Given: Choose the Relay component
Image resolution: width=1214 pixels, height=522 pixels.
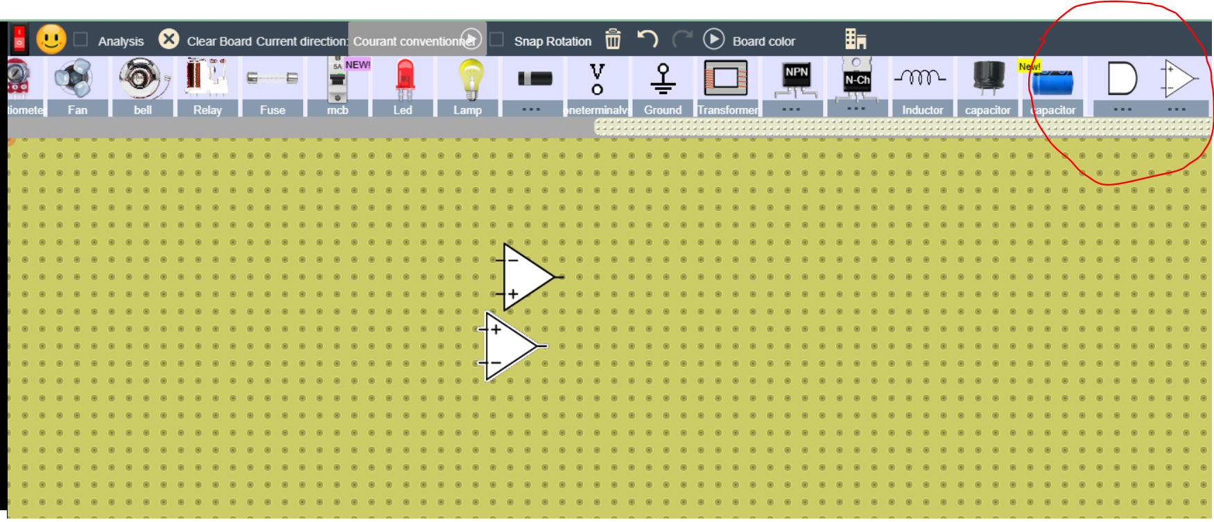Looking at the screenshot, I should (x=207, y=80).
